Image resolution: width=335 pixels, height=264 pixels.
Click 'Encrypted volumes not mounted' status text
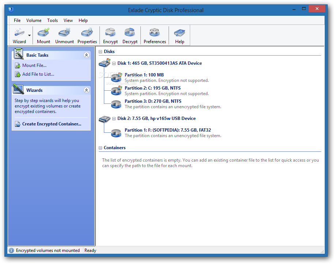coord(48,250)
